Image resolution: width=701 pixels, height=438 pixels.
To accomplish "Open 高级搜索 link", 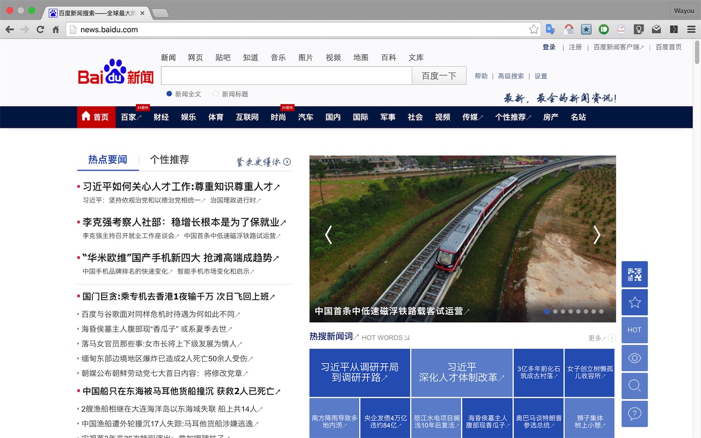I will [511, 76].
